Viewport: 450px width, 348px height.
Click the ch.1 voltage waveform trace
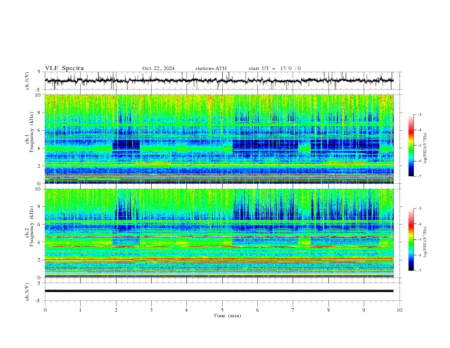[x=219, y=81]
